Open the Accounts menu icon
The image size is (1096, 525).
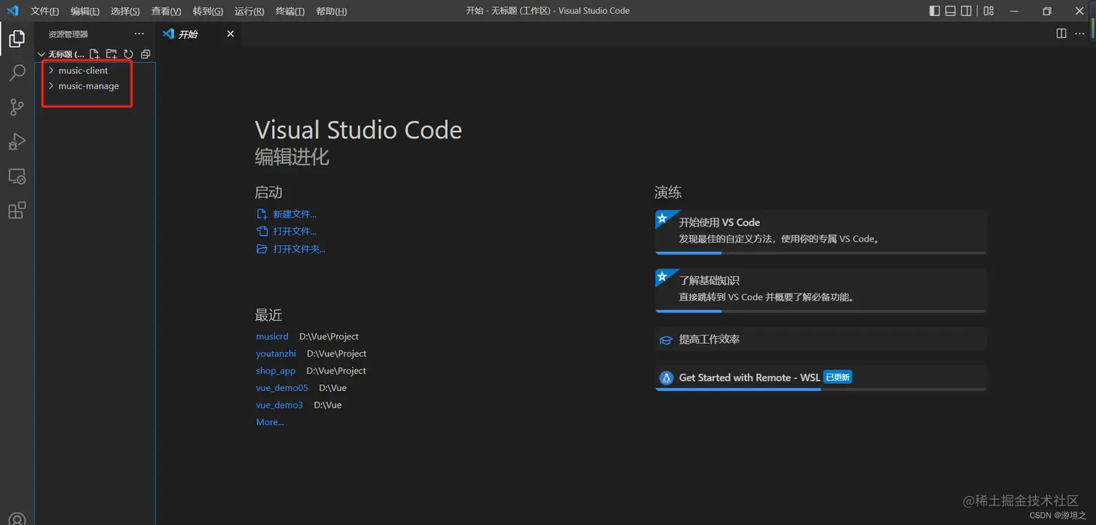tap(17, 518)
